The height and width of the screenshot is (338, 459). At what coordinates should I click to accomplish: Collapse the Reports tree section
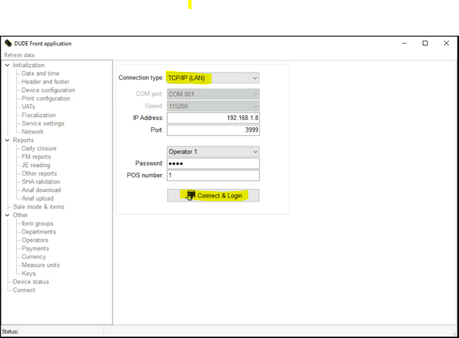7,140
